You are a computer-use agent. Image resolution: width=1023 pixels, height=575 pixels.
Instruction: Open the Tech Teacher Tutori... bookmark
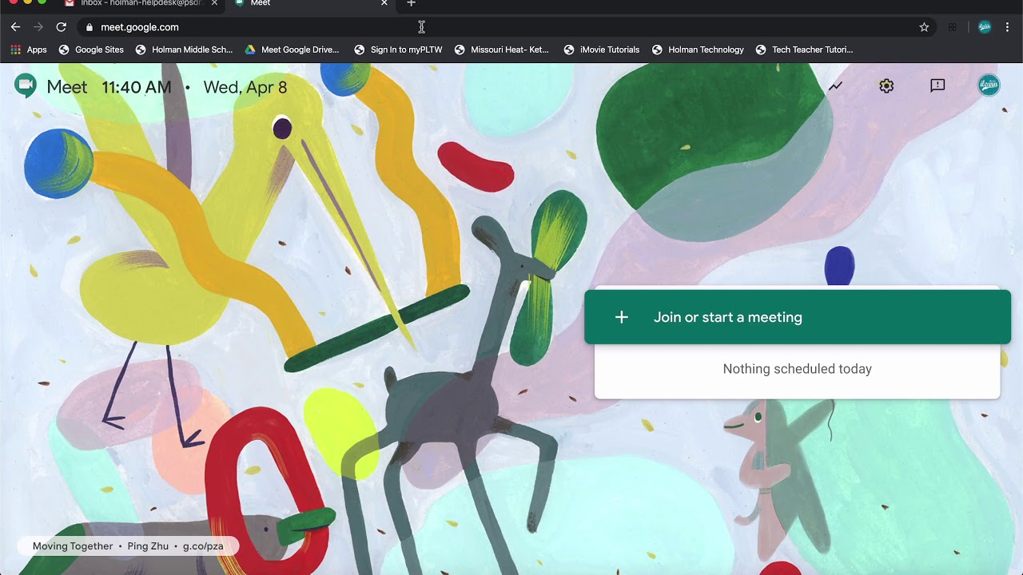[x=804, y=50]
